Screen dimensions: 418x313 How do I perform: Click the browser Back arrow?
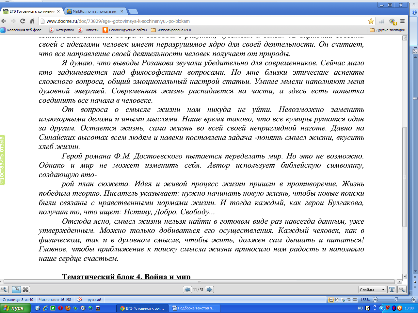[4, 21]
